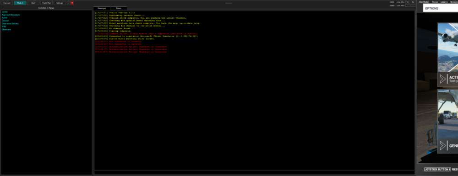The height and width of the screenshot is (176, 458).
Task: Click the OPTIONS header in Flight Simulator
Action: pyautogui.click(x=431, y=8)
